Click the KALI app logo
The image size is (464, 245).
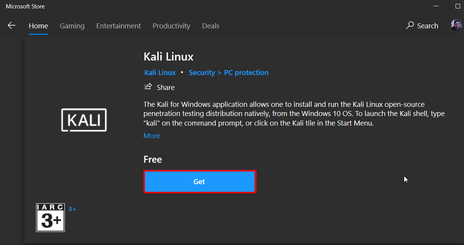click(84, 120)
